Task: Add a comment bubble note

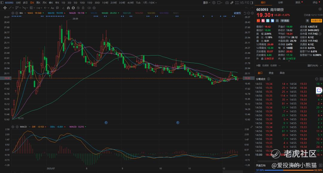Action: click(57, 8)
